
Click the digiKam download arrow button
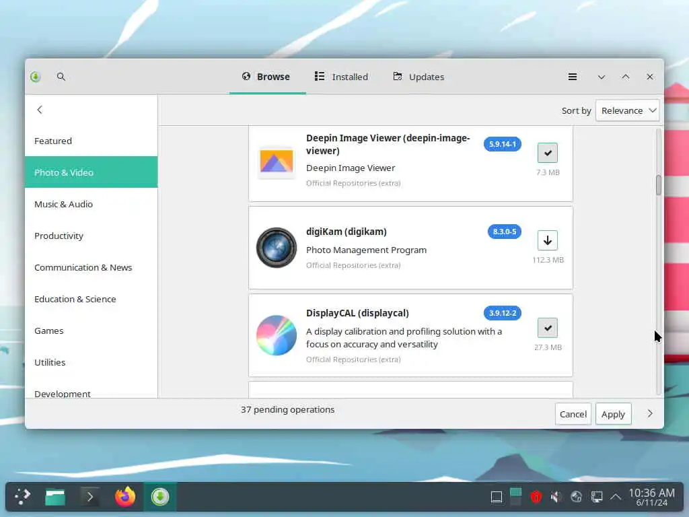pyautogui.click(x=548, y=240)
